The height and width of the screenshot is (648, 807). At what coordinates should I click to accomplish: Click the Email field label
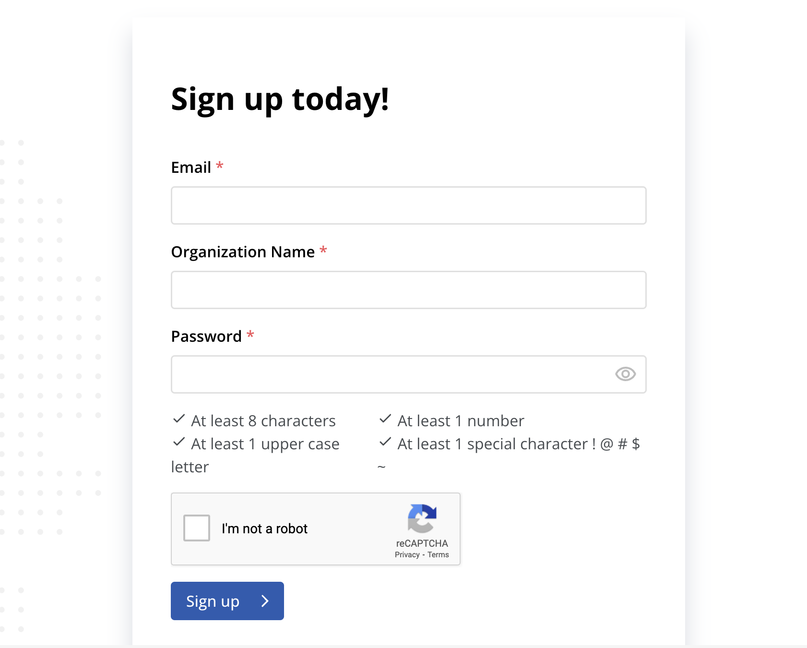191,168
